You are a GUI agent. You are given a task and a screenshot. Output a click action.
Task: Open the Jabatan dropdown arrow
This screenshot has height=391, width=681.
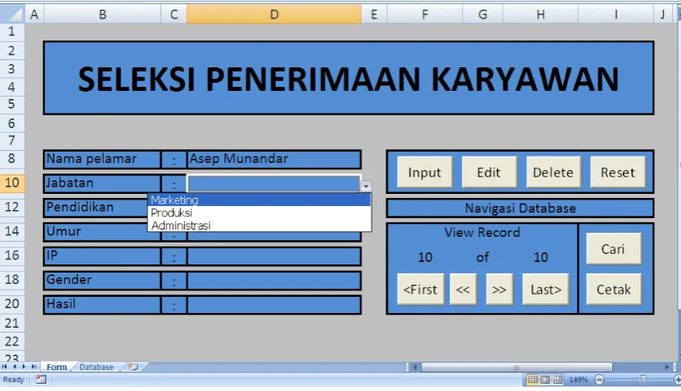coord(366,186)
